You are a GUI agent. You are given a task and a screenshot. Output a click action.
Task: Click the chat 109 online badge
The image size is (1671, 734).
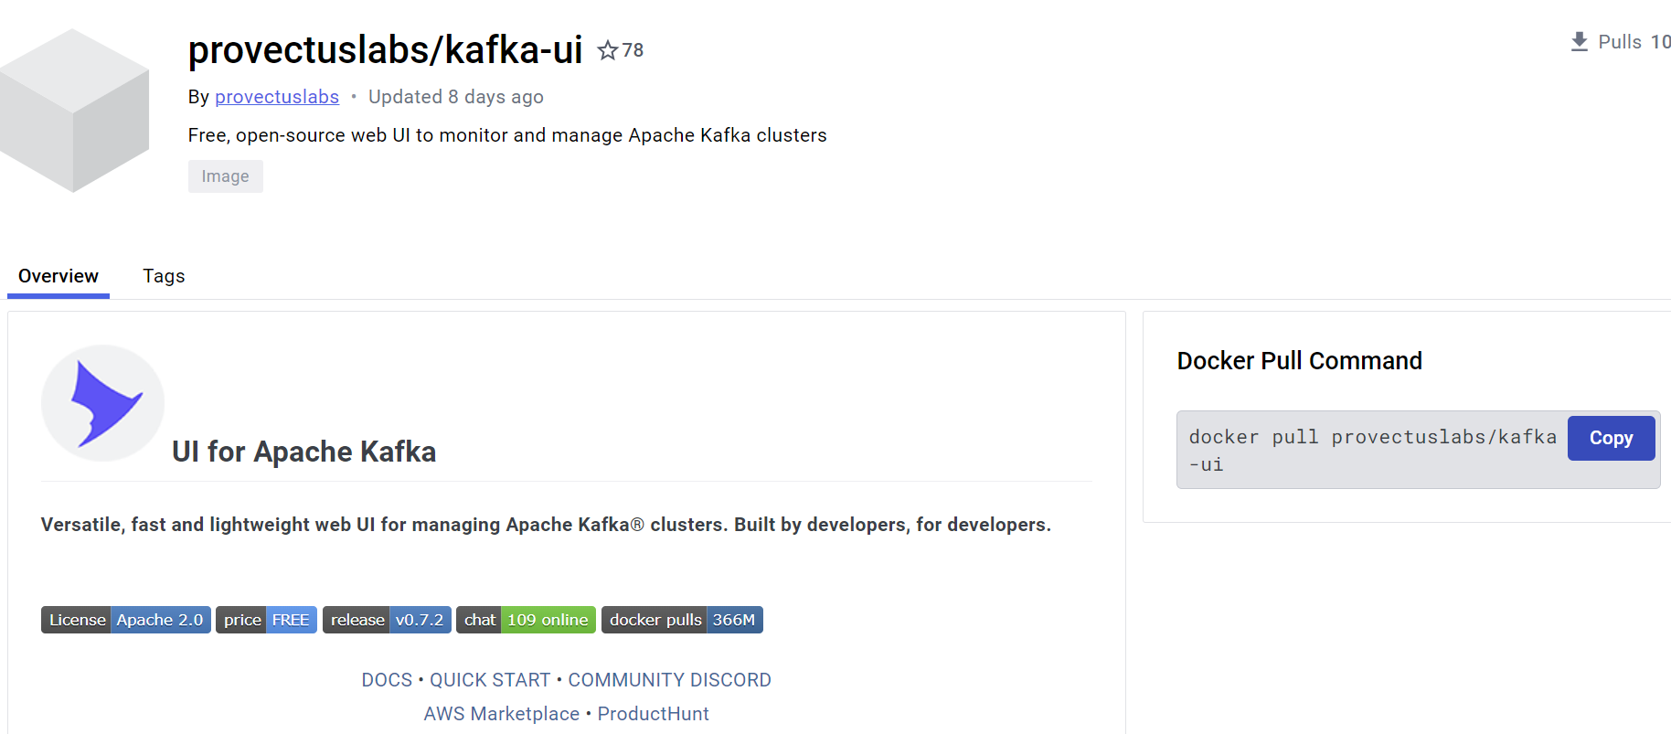click(x=526, y=620)
